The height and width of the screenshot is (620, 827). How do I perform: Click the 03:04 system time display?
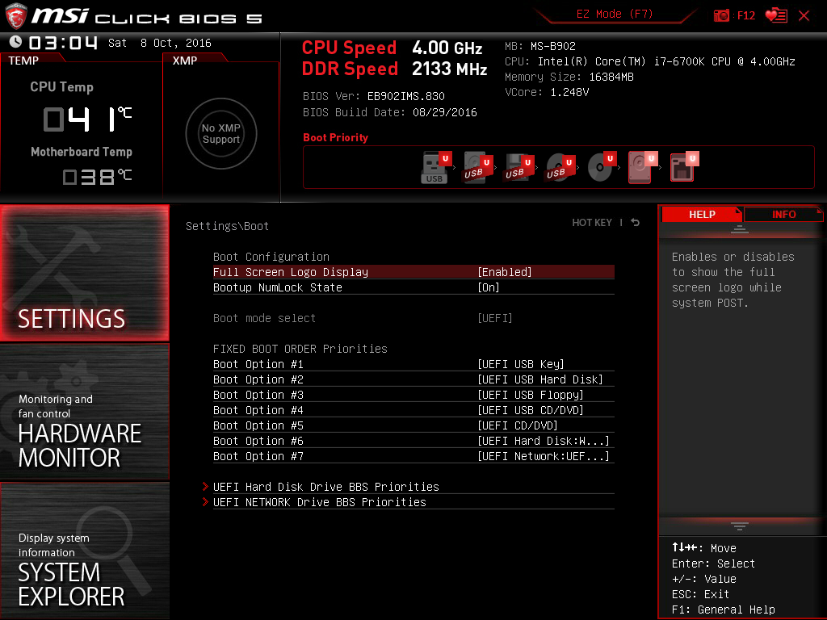tap(63, 42)
